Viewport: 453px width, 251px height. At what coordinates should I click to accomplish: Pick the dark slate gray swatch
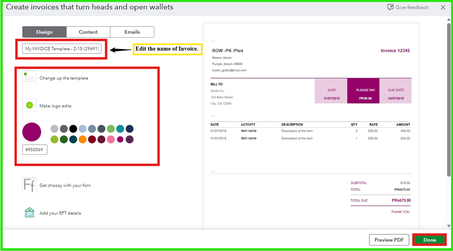pos(101,129)
